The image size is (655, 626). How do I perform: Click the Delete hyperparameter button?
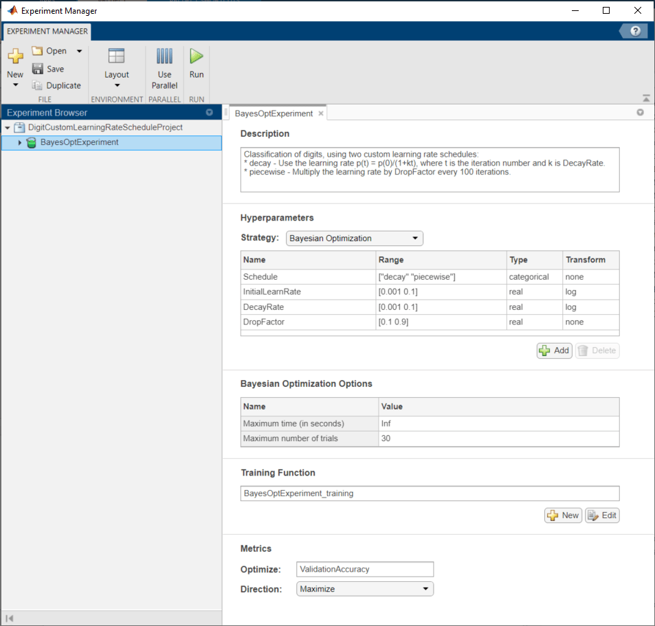point(597,350)
